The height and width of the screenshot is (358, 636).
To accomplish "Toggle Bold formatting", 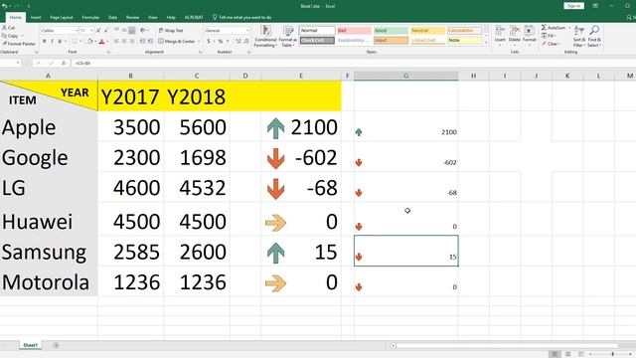I will [44, 42].
